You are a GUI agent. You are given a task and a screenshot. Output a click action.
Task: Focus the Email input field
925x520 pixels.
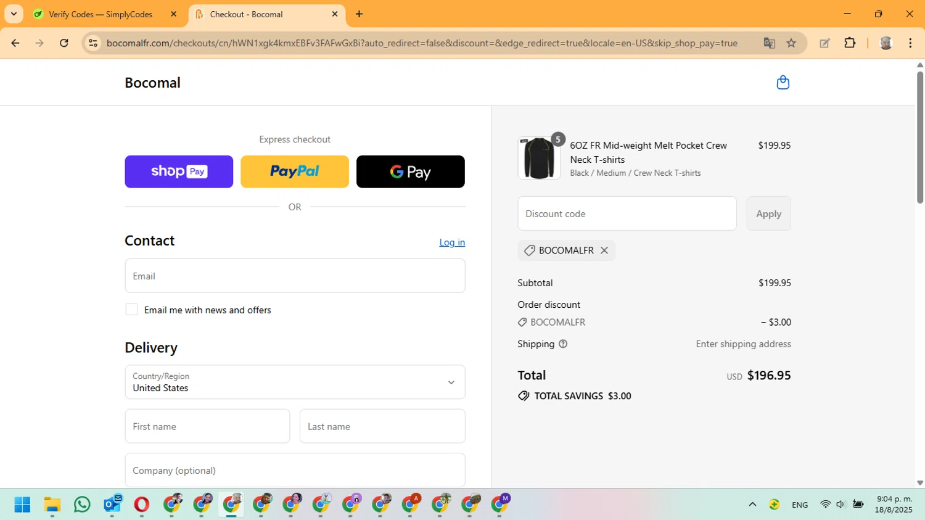pyautogui.click(x=295, y=276)
